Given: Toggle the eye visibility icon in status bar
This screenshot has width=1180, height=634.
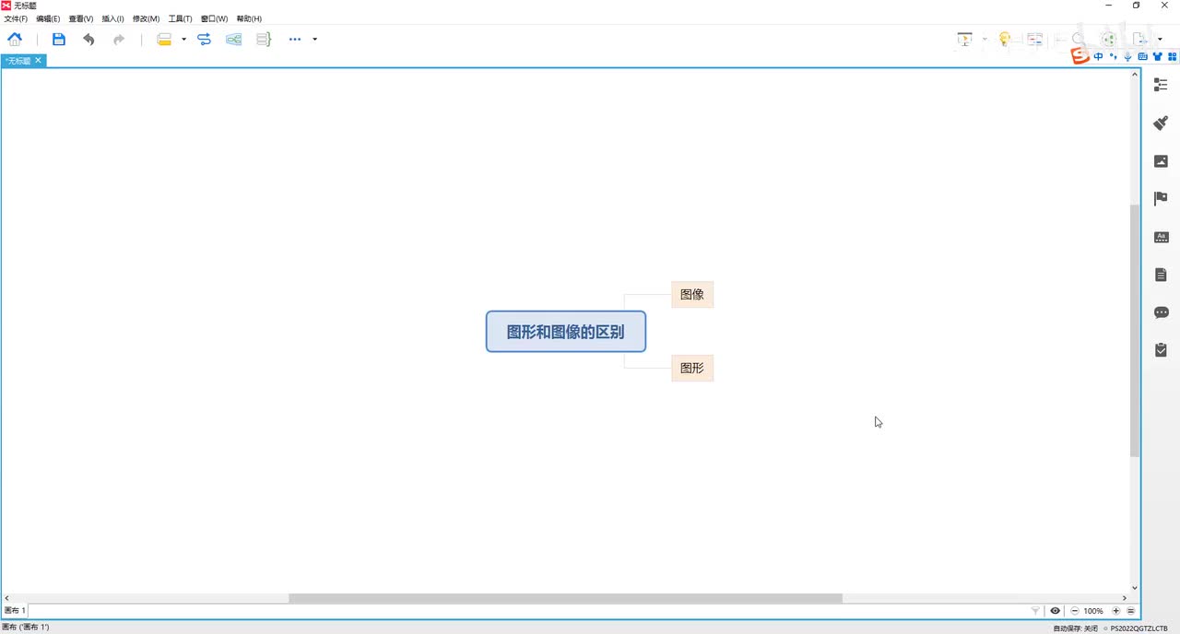Looking at the screenshot, I should (1056, 611).
